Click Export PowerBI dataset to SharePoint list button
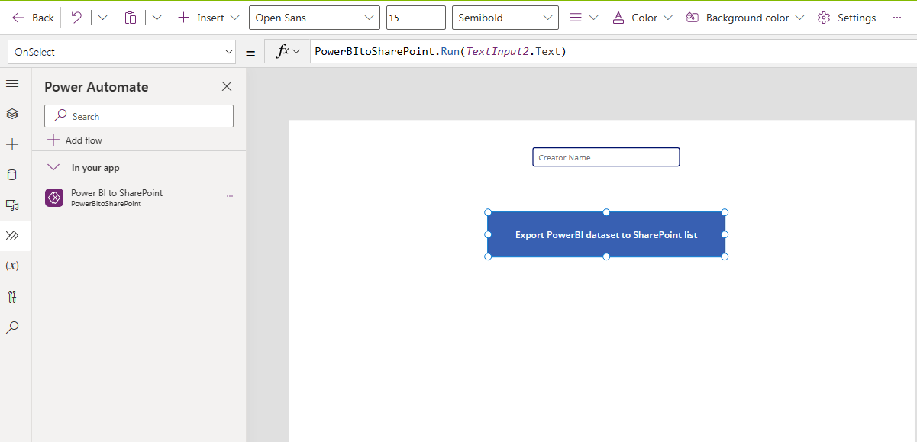Viewport: 917px width, 442px height. click(606, 234)
